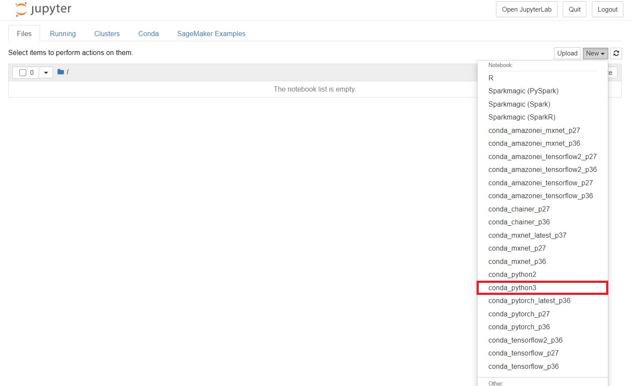Image resolution: width=632 pixels, height=386 pixels.
Task: Choose conda_amazonei_tensorflow_p27
Action: tap(542, 183)
